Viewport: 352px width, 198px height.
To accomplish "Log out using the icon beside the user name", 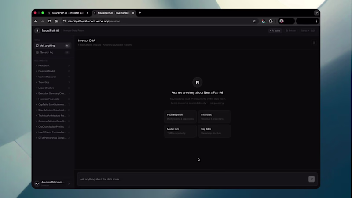I will click(x=69, y=183).
